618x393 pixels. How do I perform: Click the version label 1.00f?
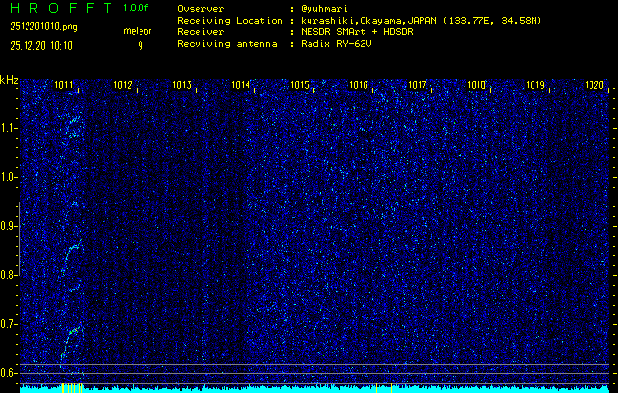pos(136,8)
